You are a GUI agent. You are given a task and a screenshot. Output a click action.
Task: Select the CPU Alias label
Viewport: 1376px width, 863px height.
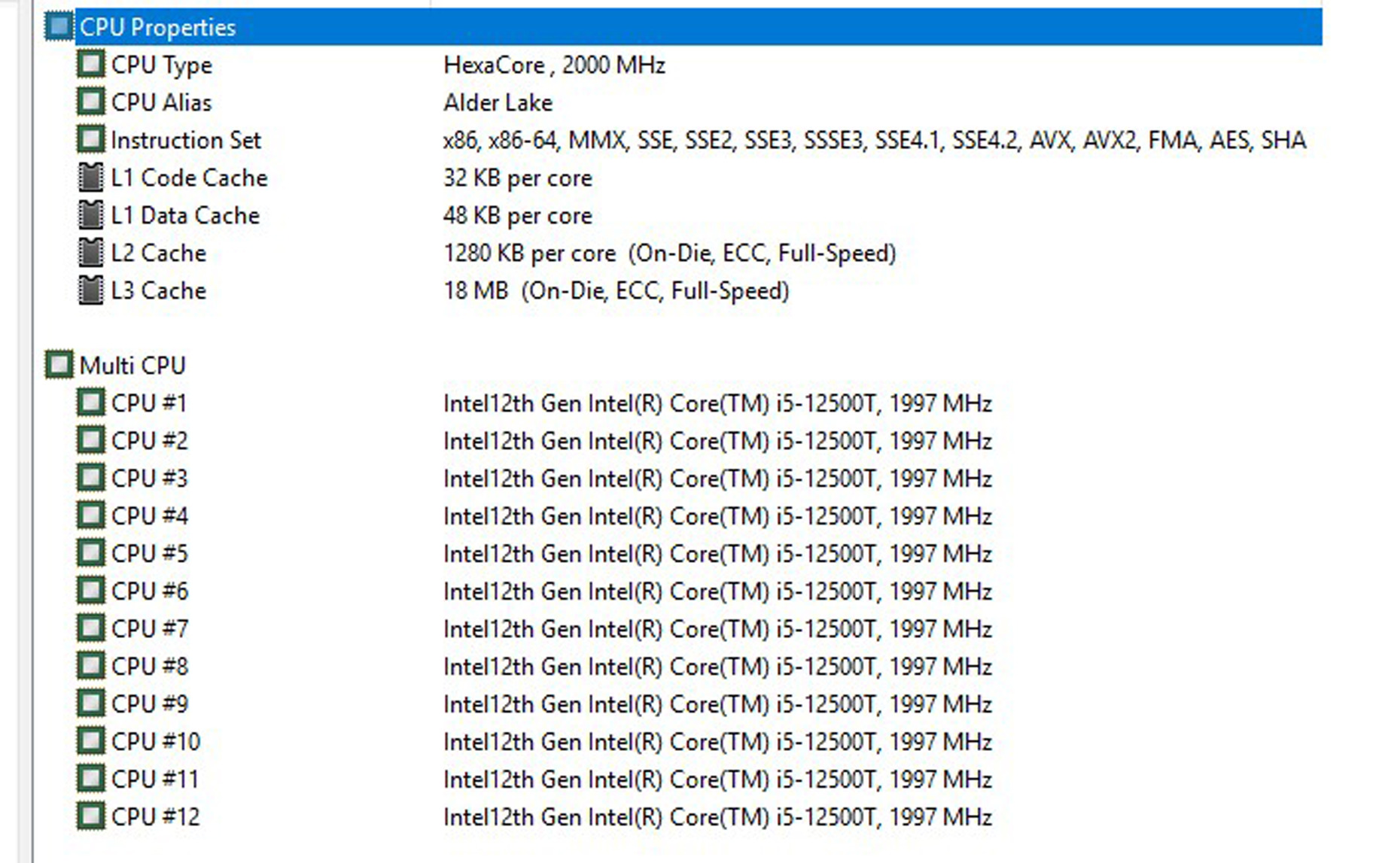162,102
